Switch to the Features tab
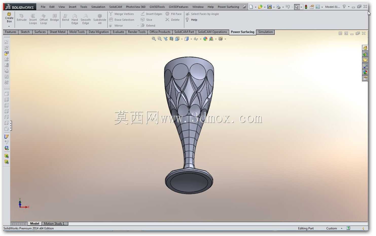 click(11, 32)
